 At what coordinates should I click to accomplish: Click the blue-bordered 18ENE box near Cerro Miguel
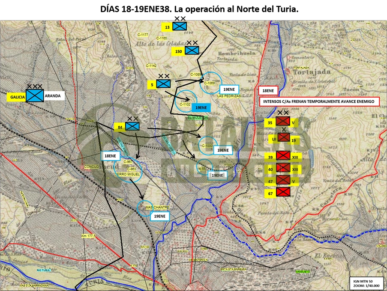click(110, 156)
